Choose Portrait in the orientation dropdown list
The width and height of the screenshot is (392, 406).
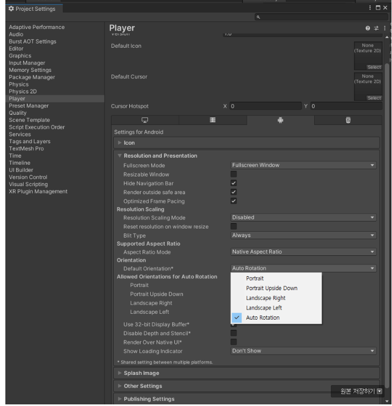pos(276,278)
